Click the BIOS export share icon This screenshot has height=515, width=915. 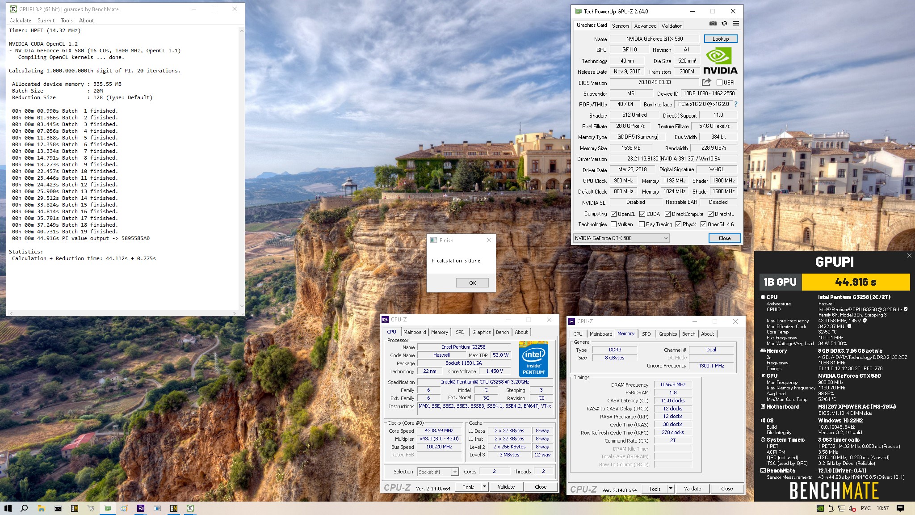click(x=706, y=82)
